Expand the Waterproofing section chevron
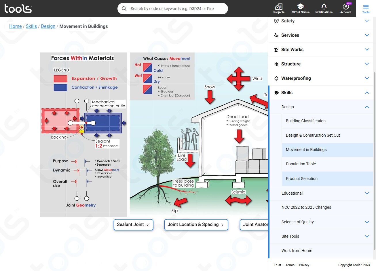This screenshot has width=376, height=271. [367, 78]
